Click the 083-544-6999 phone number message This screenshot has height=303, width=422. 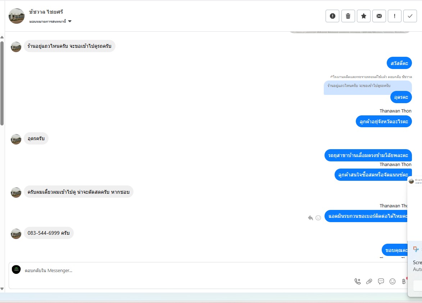pos(49,233)
